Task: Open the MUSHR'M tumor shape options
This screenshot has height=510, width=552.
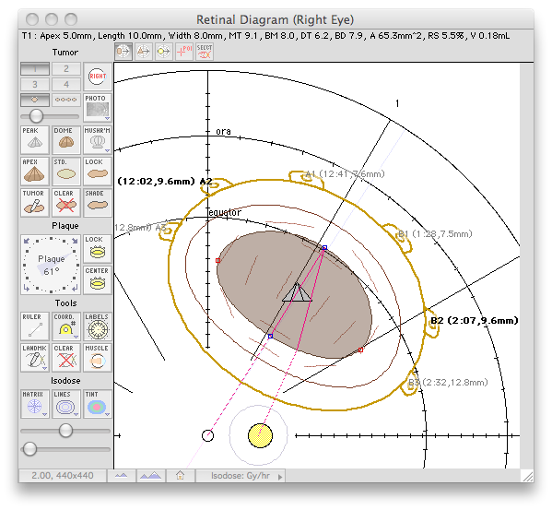Action: pos(98,139)
